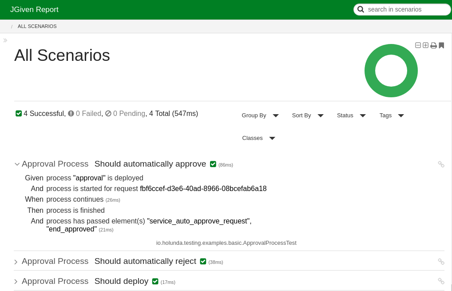This screenshot has height=291, width=452.
Task: Copy link icon for "Should automatically approve"
Action: pos(441,164)
